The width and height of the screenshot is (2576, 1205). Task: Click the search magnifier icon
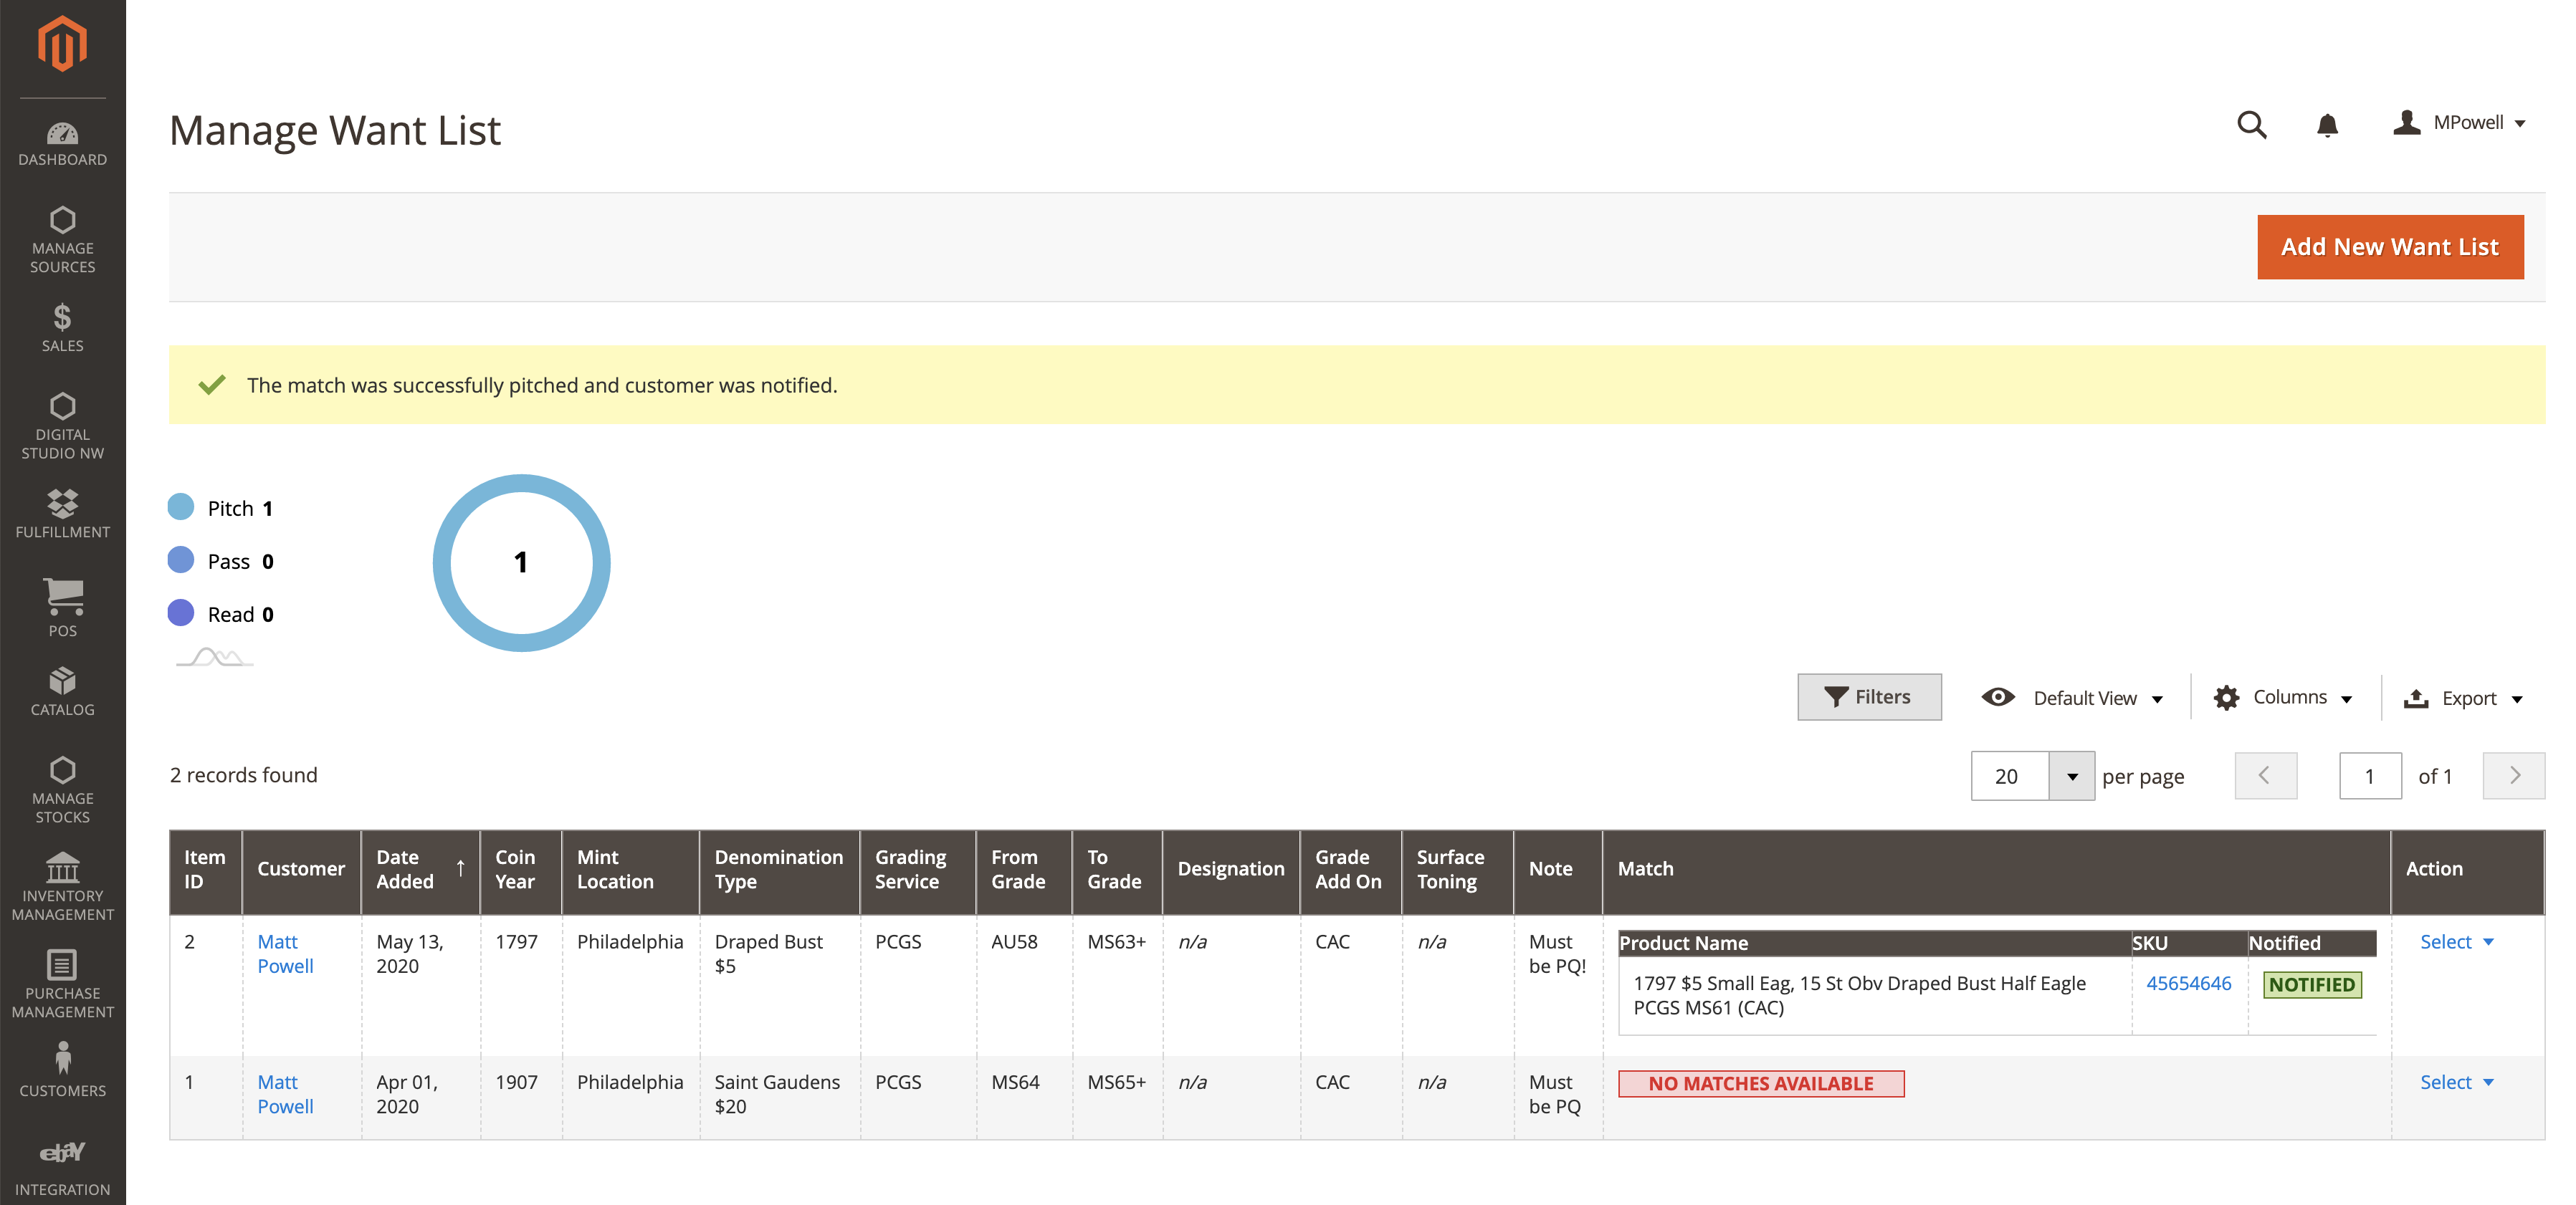(2251, 125)
